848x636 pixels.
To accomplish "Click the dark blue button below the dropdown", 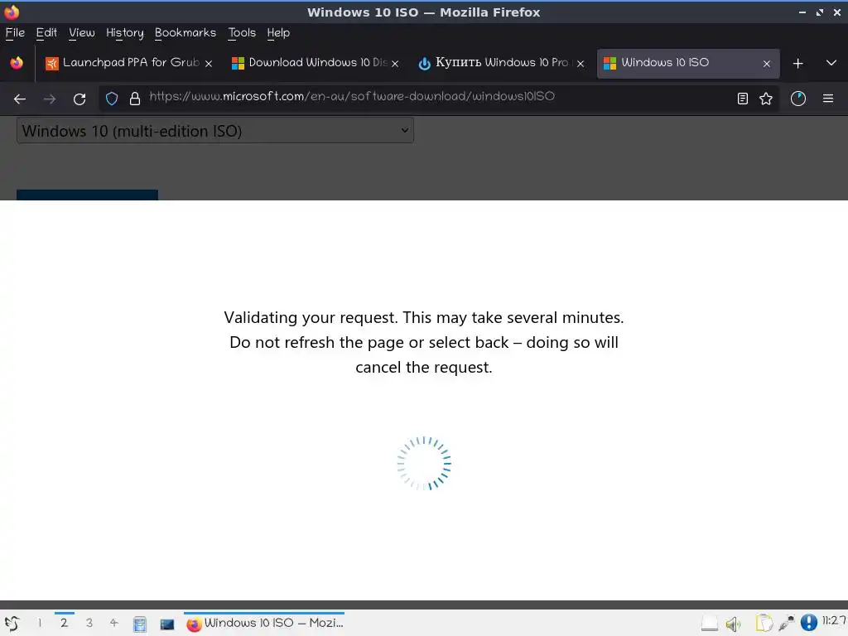I will tap(87, 195).
